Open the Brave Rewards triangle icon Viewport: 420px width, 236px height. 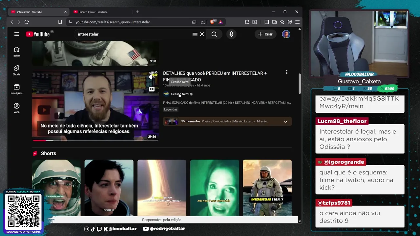pos(220,22)
